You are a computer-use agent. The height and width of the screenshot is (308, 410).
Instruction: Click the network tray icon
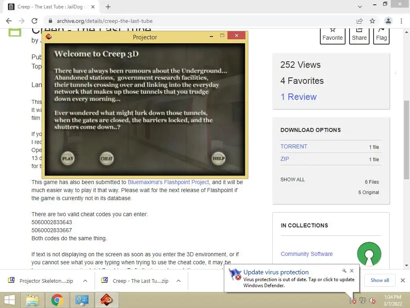(363, 300)
